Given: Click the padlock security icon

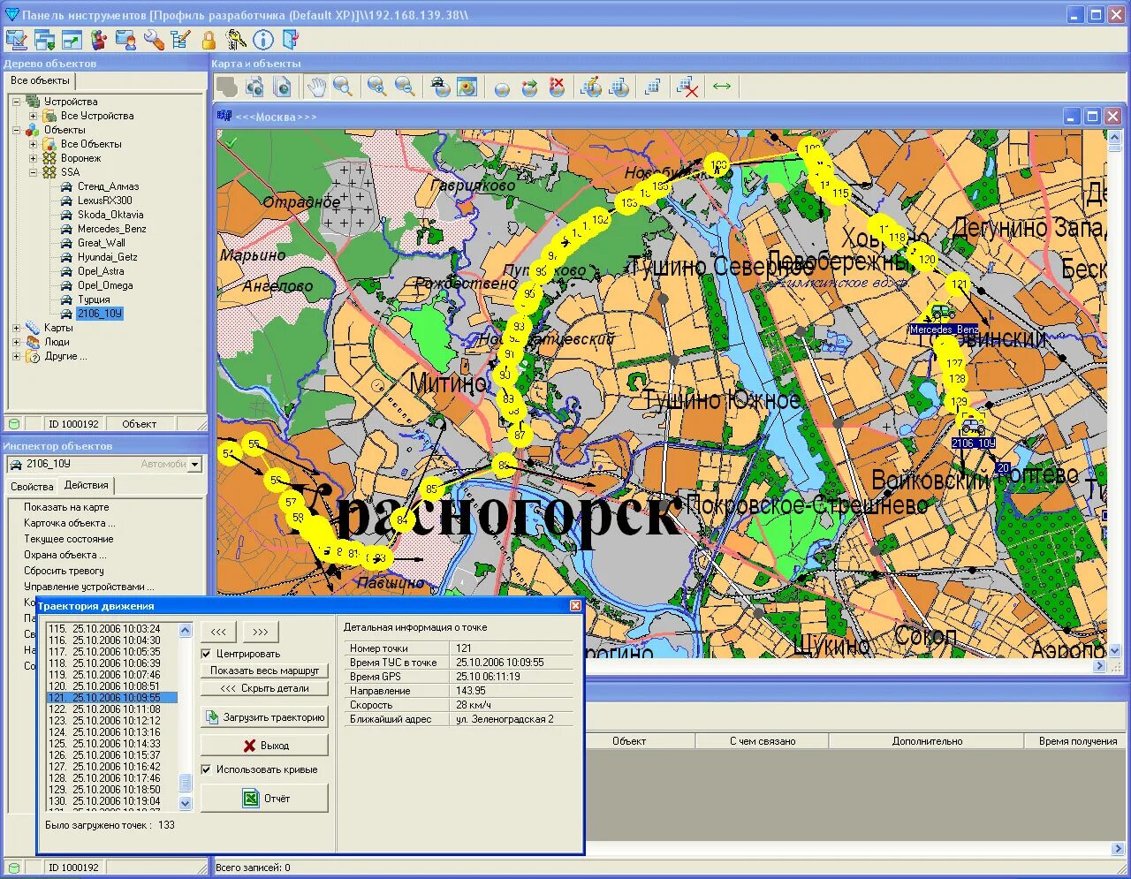Looking at the screenshot, I should point(207,40).
